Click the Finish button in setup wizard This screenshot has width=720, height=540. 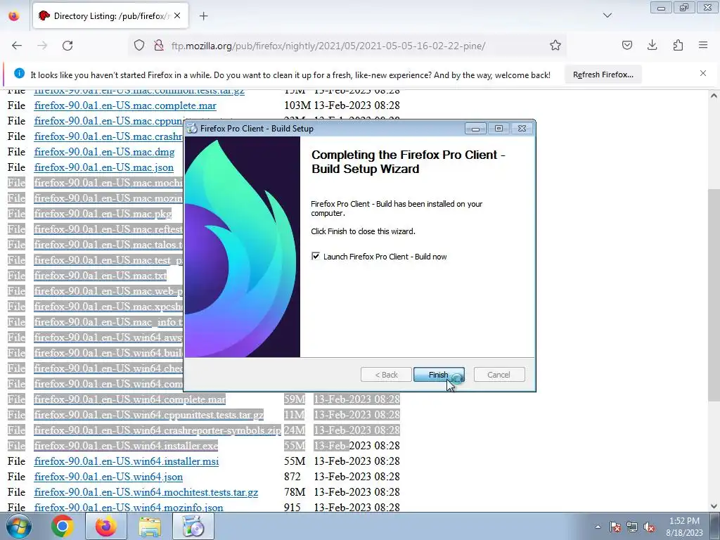(x=439, y=375)
